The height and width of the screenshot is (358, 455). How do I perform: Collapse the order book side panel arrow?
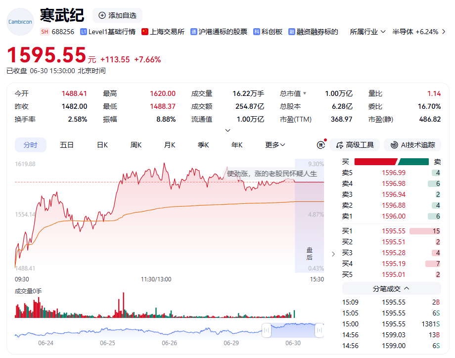333,254
